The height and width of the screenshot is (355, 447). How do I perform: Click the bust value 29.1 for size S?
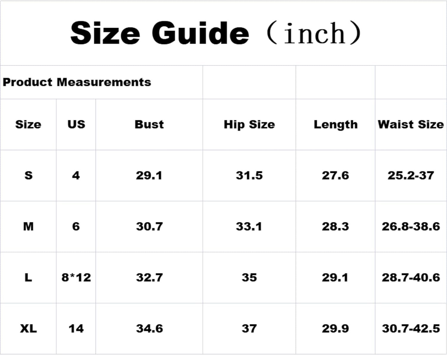pos(149,175)
